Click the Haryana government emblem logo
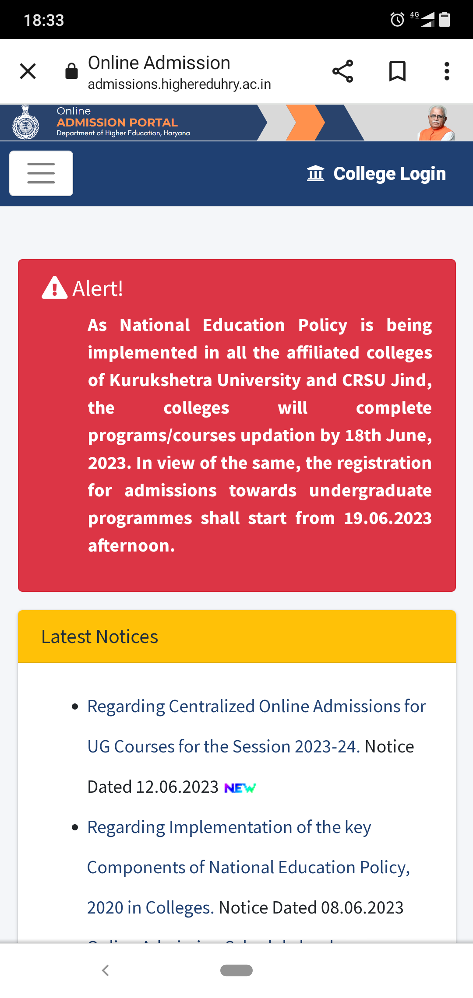Screen dimensions: 473x998 click(26, 123)
